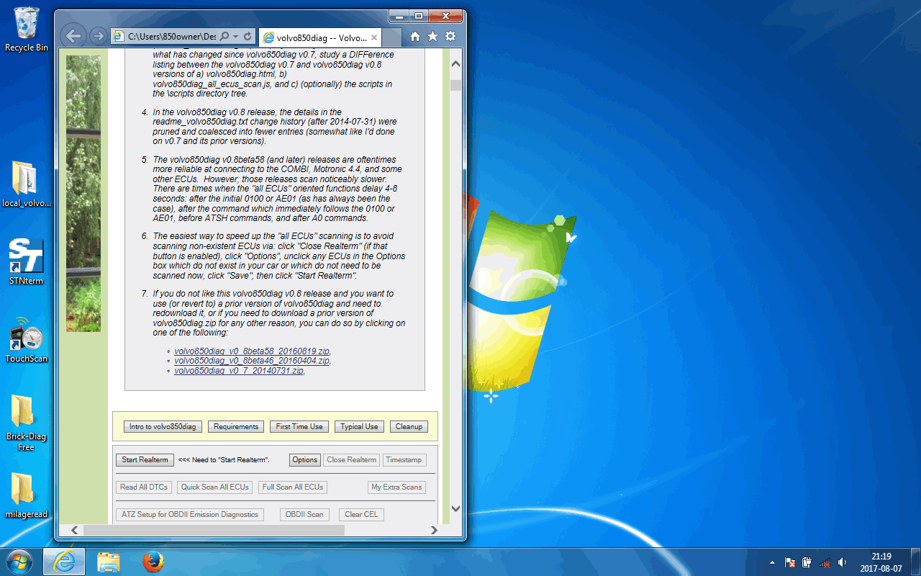Click the horizontal scrollbar right arrow
This screenshot has height=576, width=921.
tap(434, 530)
